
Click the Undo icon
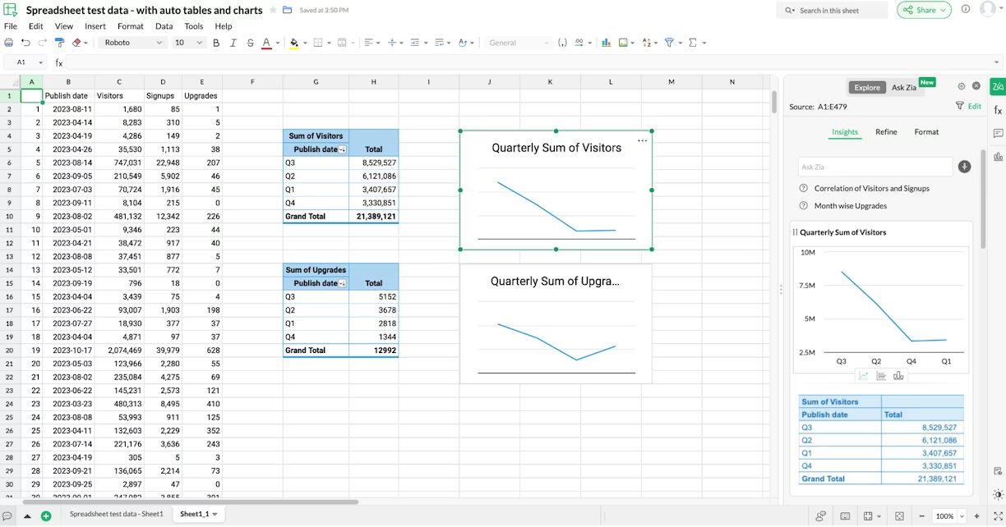[x=25, y=43]
